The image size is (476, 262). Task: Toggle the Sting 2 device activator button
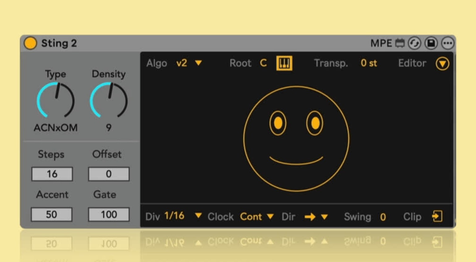click(30, 43)
